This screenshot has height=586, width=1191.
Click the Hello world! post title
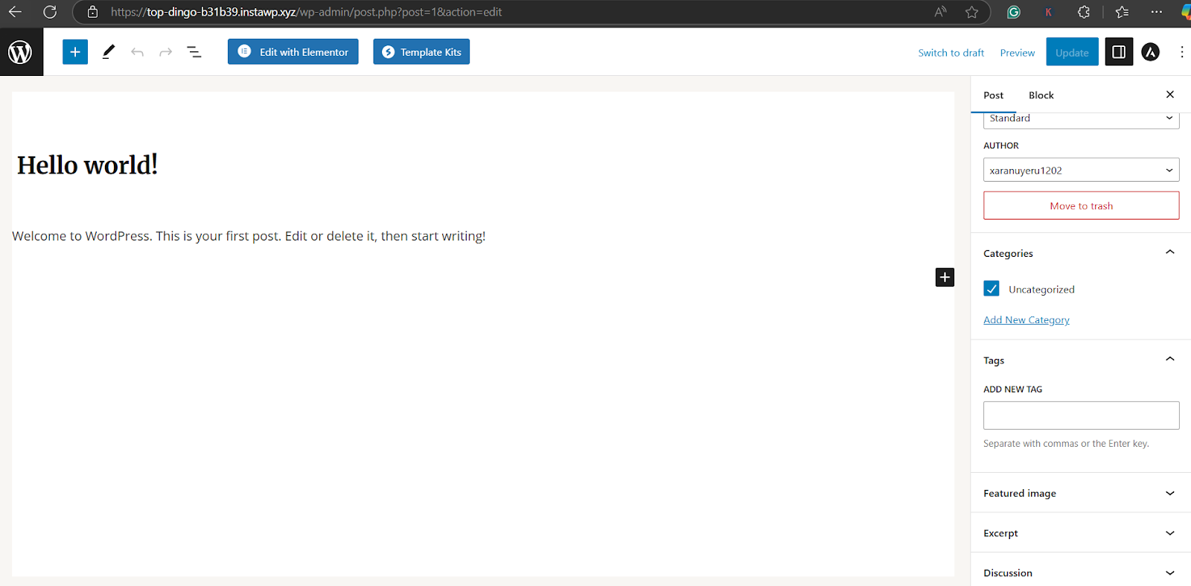[x=88, y=165]
